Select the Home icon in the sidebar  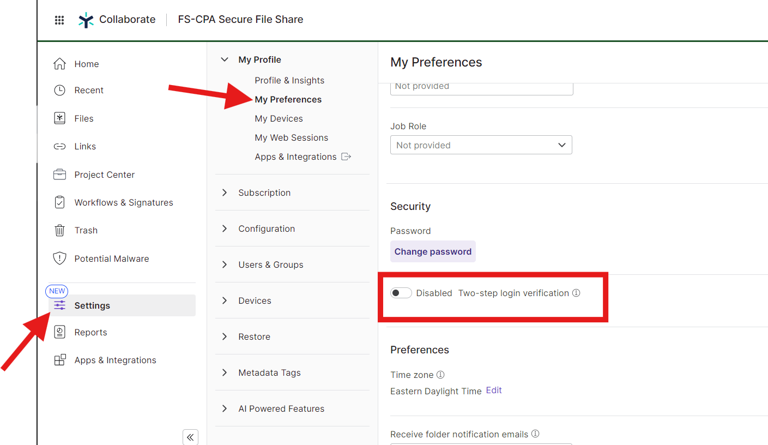click(59, 63)
